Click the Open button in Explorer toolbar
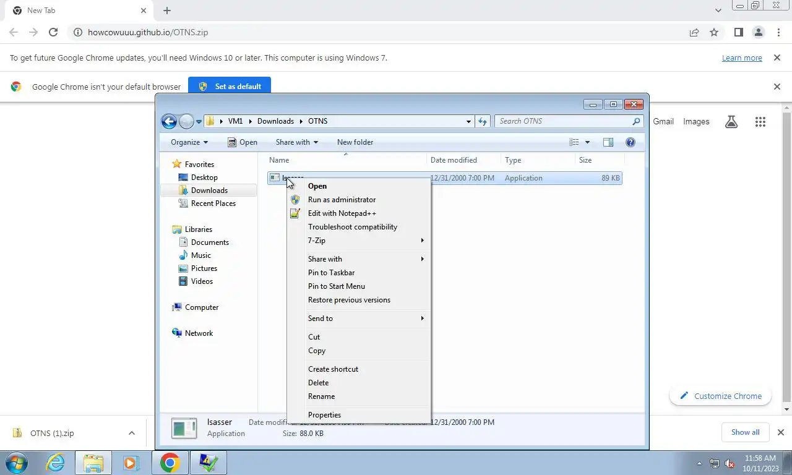This screenshot has height=475, width=792. (x=242, y=142)
